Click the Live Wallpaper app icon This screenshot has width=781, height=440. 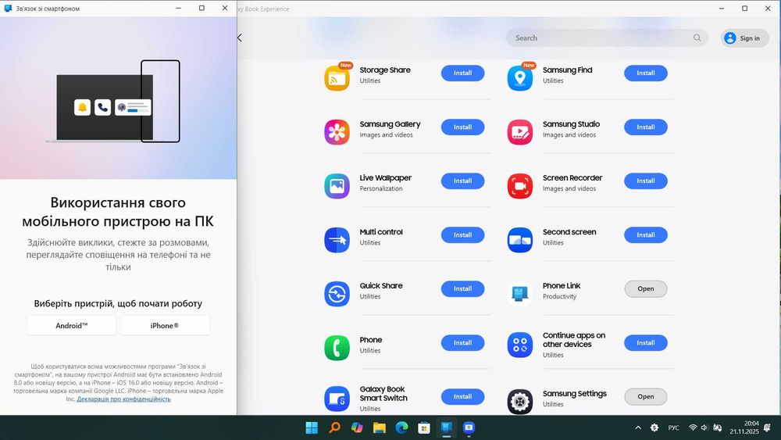click(337, 186)
